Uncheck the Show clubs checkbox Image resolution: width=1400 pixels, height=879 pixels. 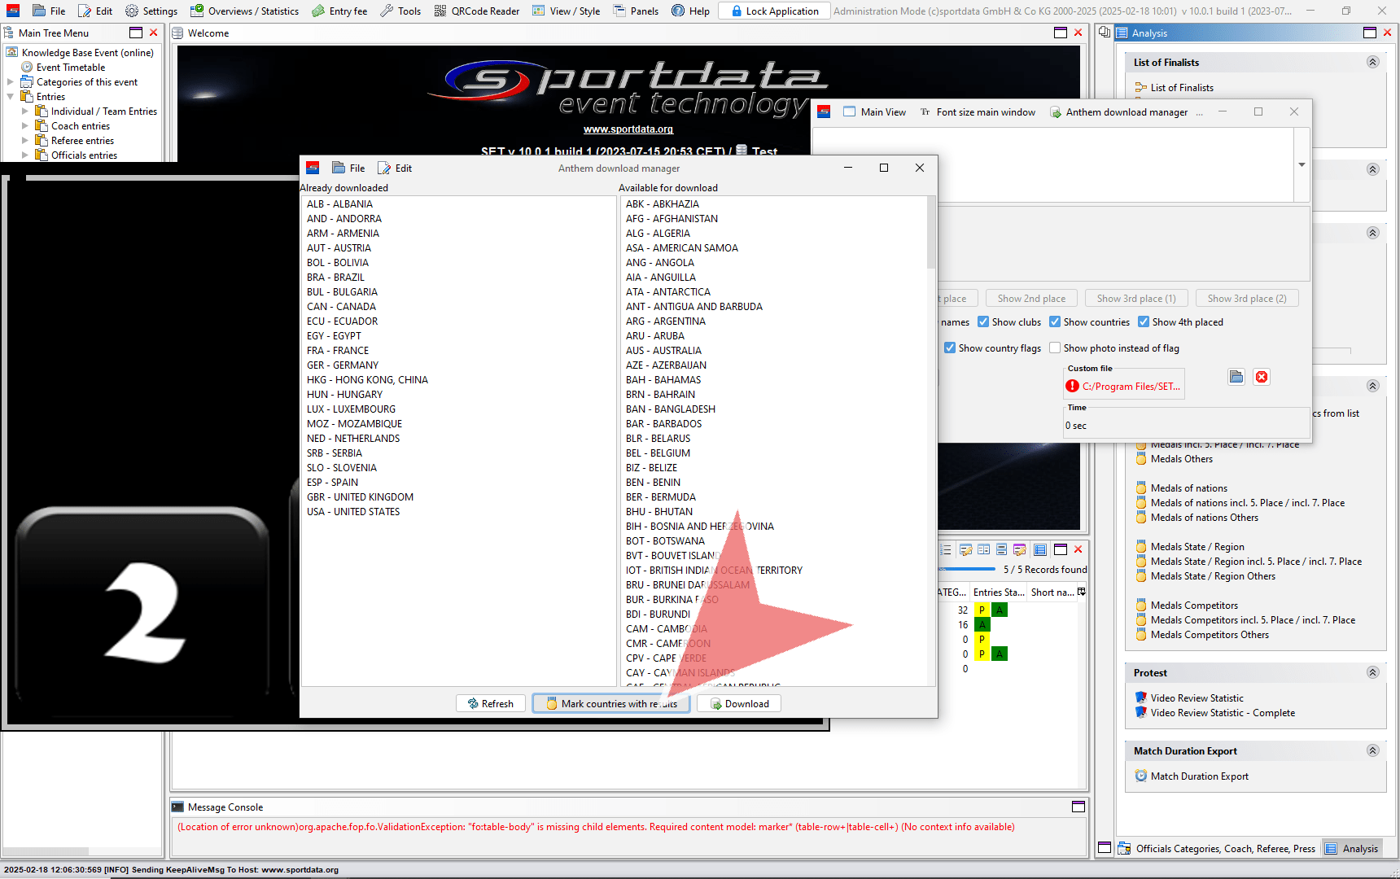[983, 322]
